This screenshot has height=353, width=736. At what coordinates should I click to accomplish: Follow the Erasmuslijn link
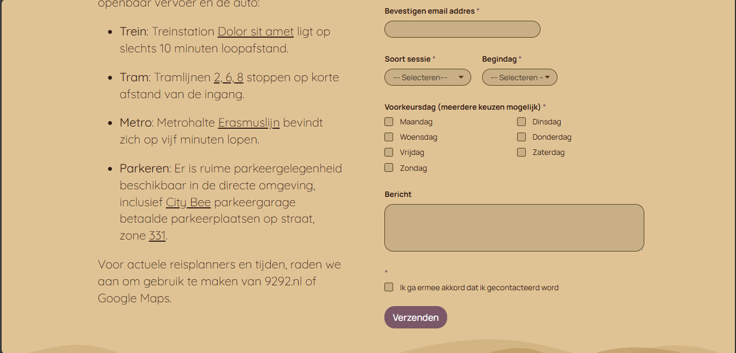click(249, 123)
